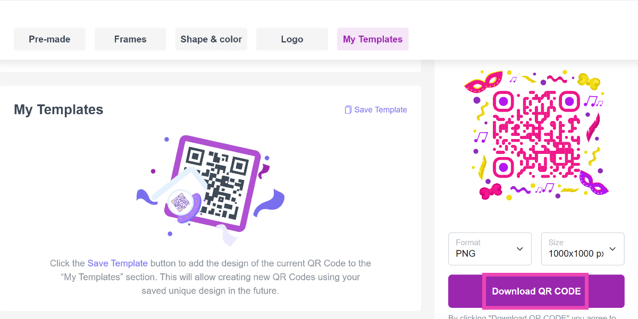Select the My Templates tab
The width and height of the screenshot is (638, 319).
(373, 39)
